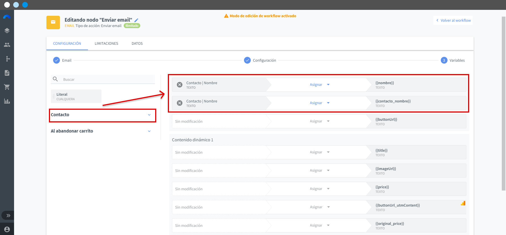
Task: Open Asignar dropdown for {{contacto_nombre}}
Action: click(320, 103)
